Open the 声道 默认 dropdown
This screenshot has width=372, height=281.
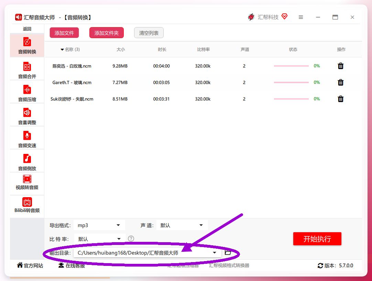pyautogui.click(x=182, y=225)
